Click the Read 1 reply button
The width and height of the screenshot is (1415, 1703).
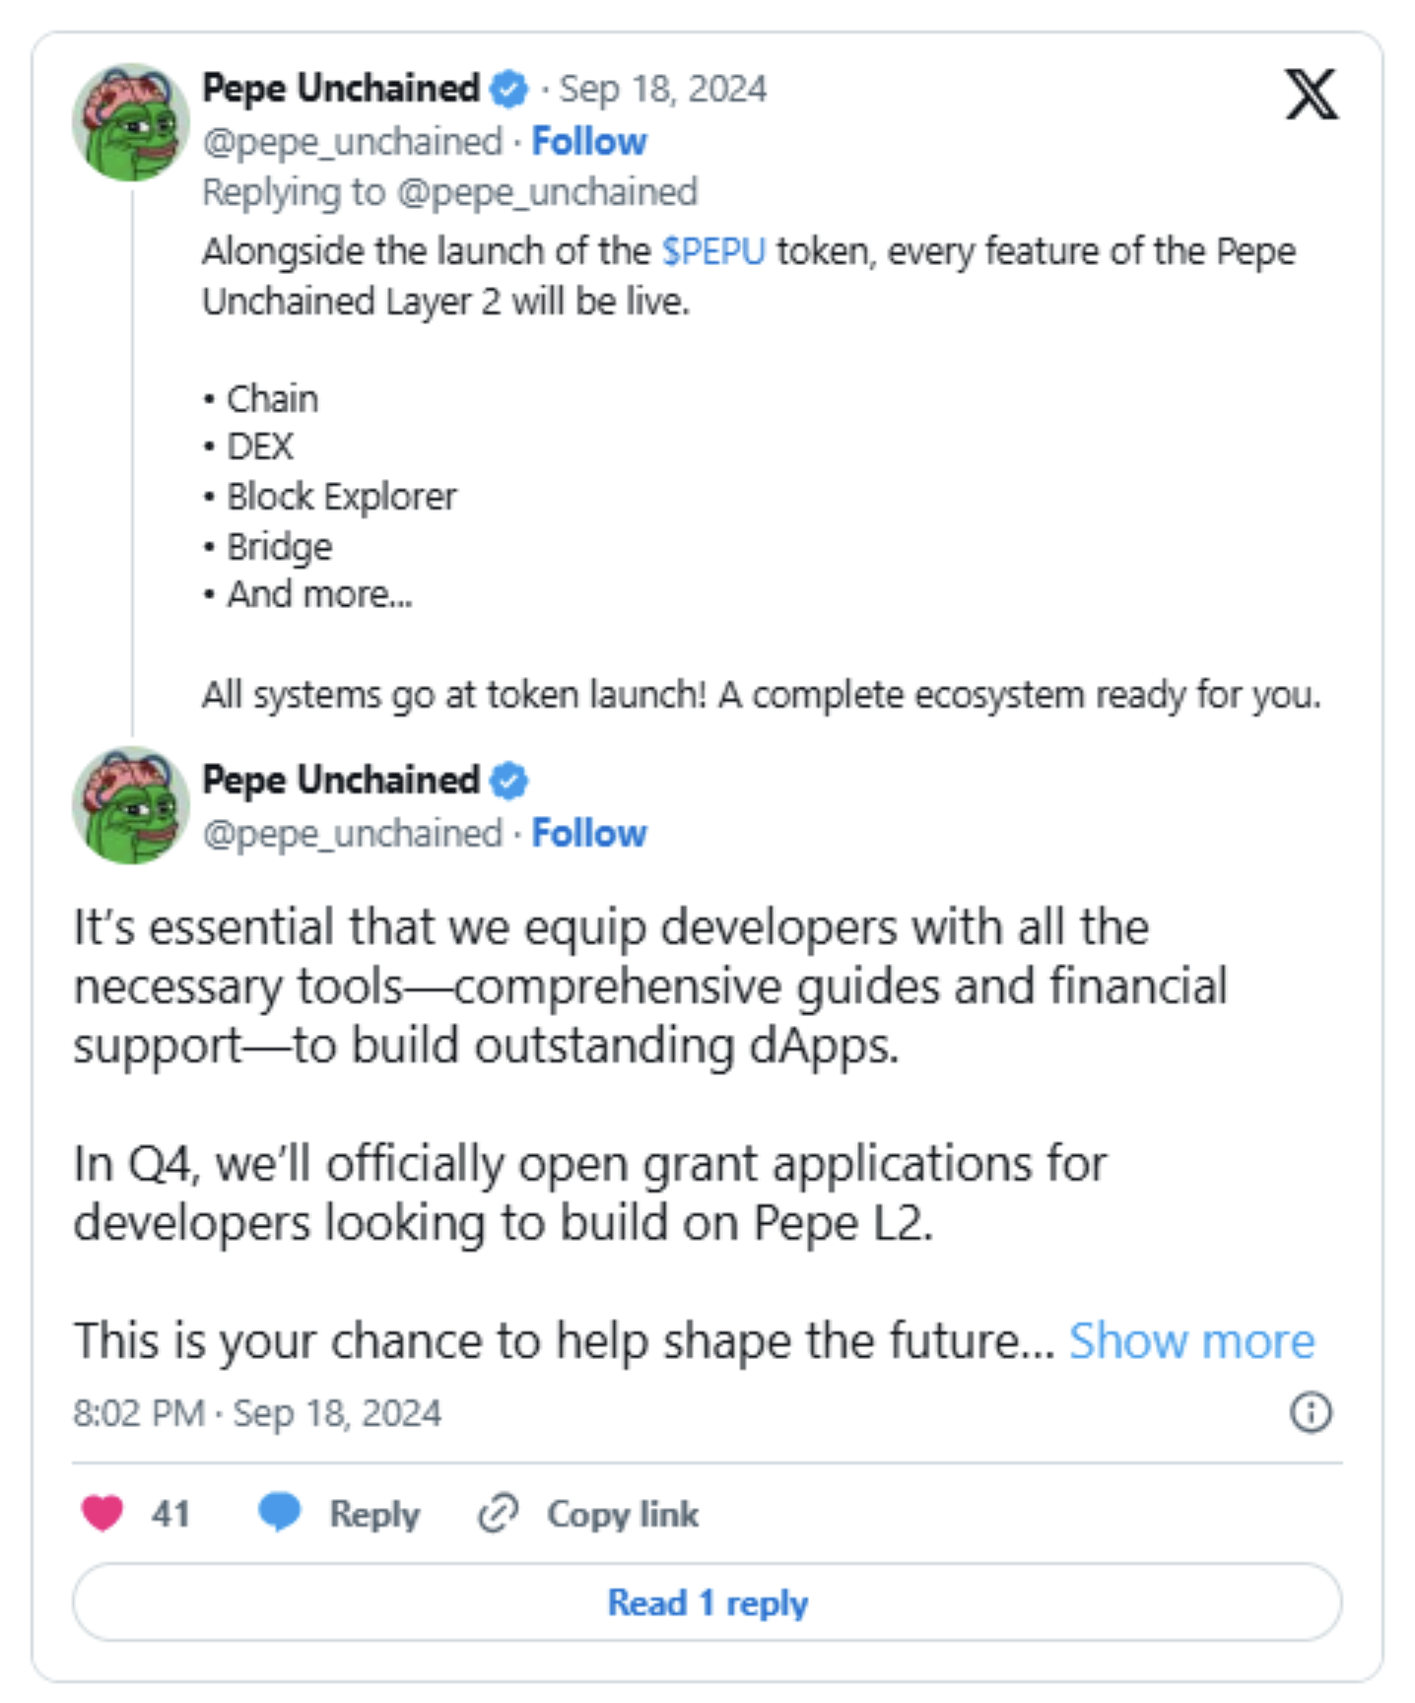click(x=707, y=1602)
